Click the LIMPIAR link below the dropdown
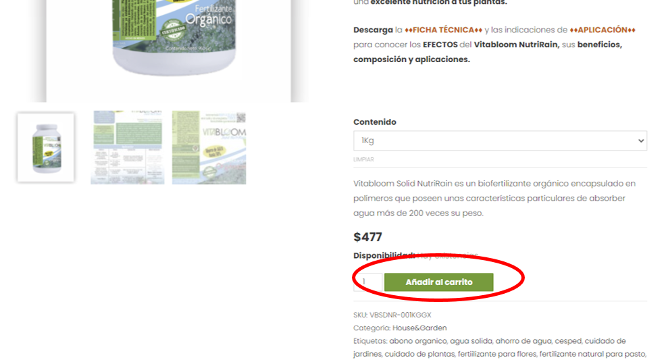 coord(363,159)
